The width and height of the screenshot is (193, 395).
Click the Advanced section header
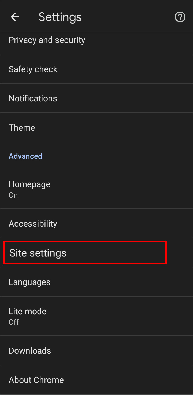pos(25,156)
